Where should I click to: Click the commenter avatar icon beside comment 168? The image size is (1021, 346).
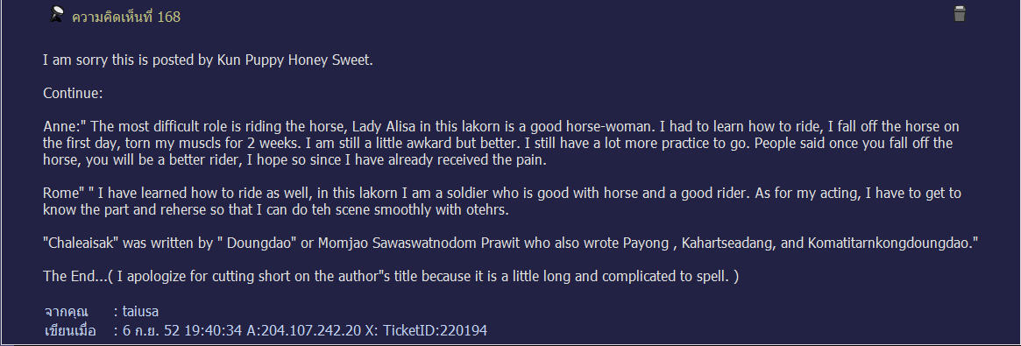coord(57,15)
